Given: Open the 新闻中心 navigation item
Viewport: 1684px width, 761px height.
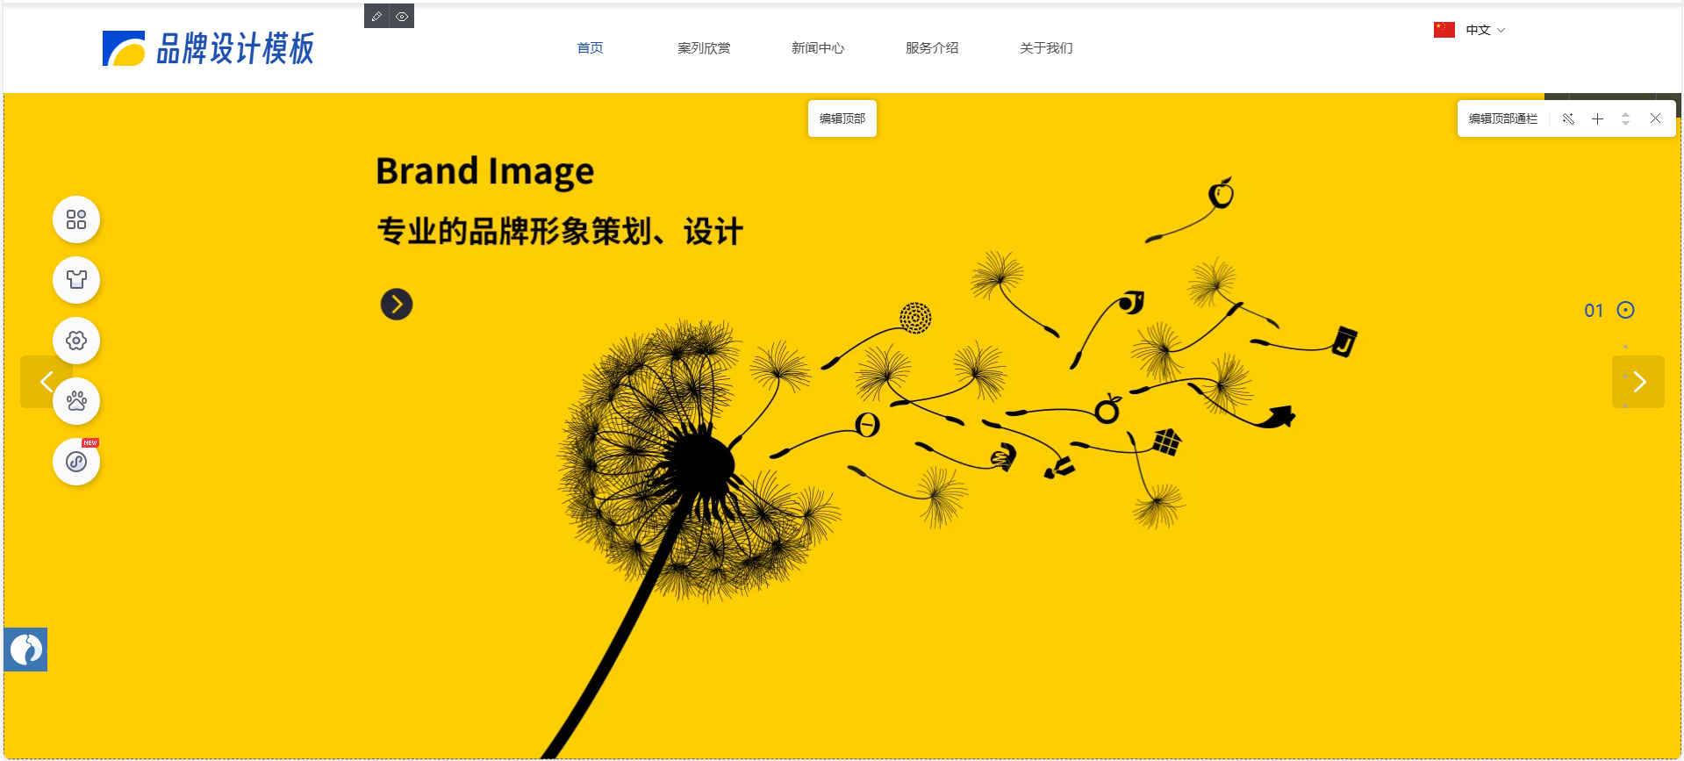Looking at the screenshot, I should coord(818,48).
